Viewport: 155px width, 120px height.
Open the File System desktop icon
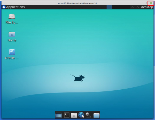pos(12,19)
